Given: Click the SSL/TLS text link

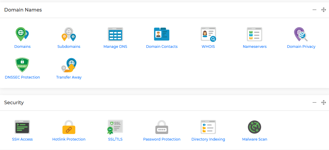Looking at the screenshot, I should pos(115,139).
